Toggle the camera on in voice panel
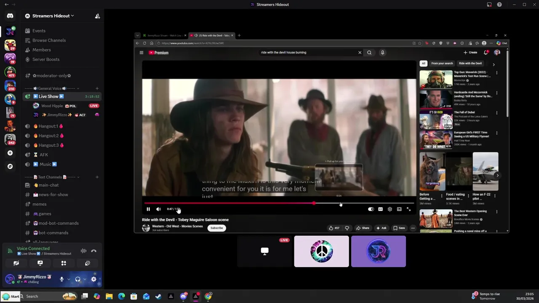 [16, 263]
